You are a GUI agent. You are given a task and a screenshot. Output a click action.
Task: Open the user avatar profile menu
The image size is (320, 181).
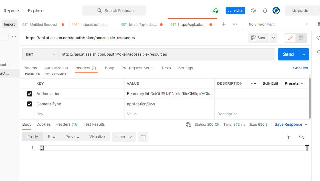click(x=276, y=11)
